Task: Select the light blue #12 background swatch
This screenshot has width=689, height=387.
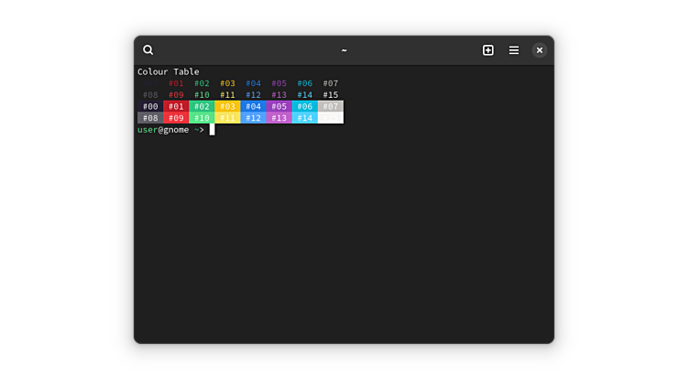Action: (253, 118)
